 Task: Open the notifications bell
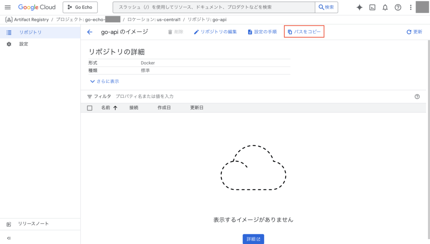385,8
